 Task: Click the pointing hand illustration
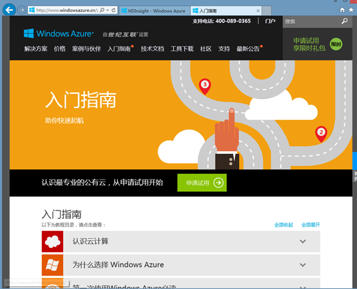click(227, 138)
